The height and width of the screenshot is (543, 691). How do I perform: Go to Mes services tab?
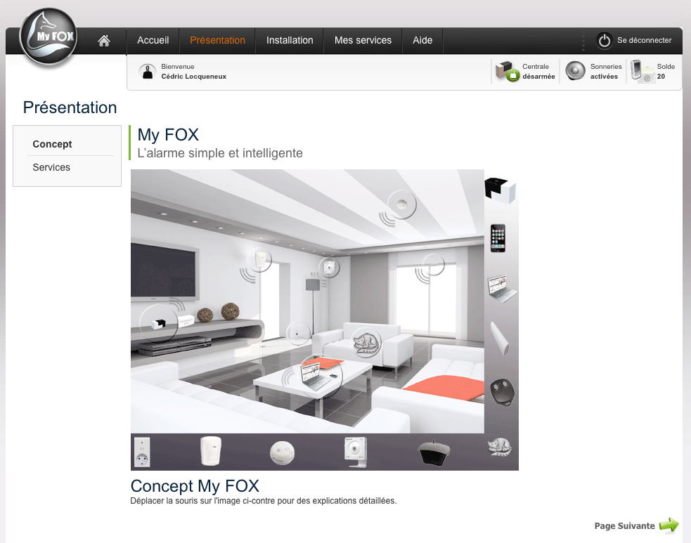(x=363, y=41)
